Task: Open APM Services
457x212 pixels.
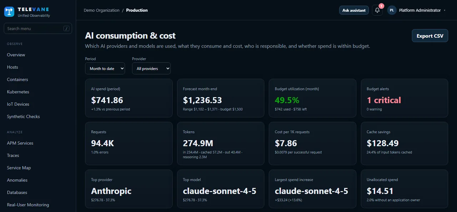Action: (20, 143)
